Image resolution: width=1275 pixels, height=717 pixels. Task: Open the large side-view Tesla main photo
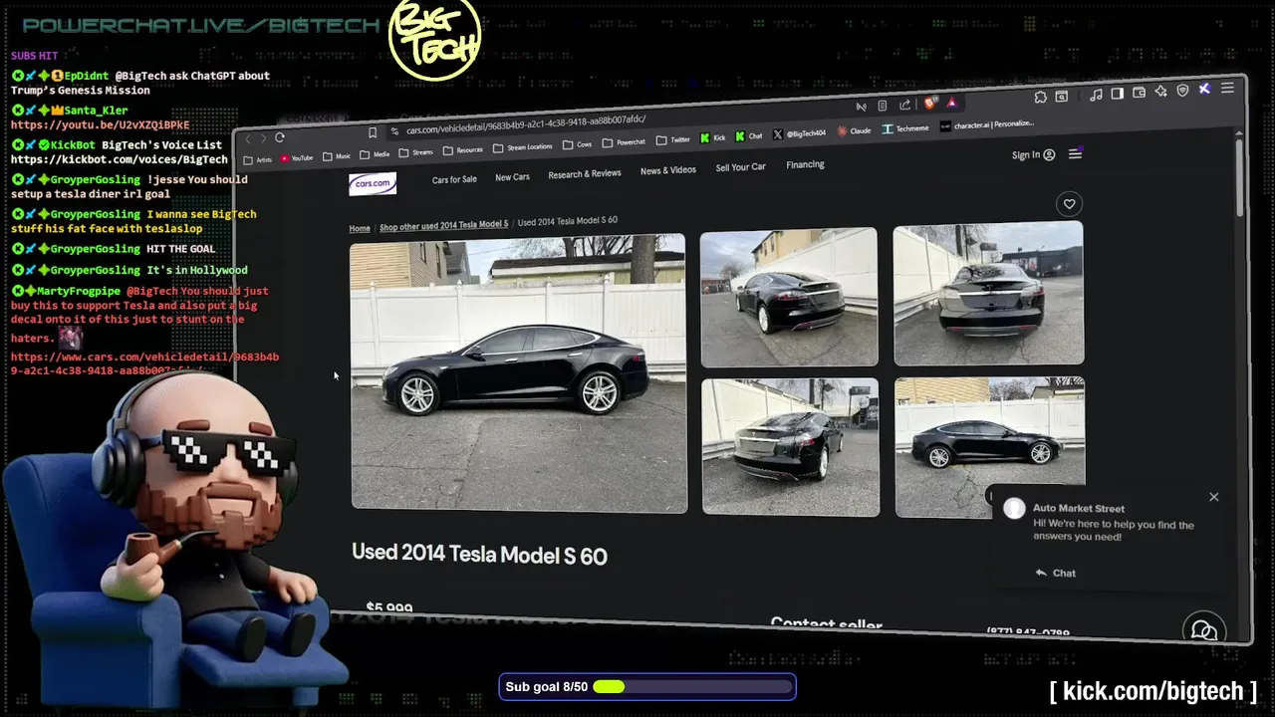[x=518, y=373]
